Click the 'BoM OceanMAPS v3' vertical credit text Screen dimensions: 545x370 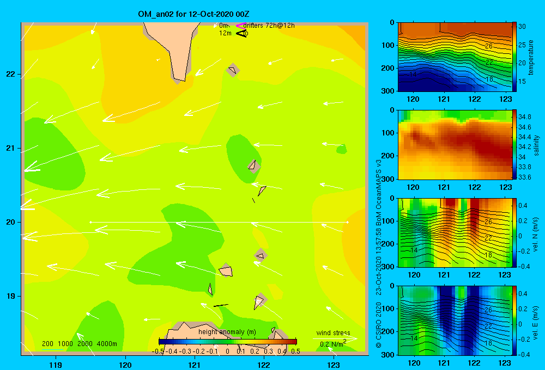379,192
